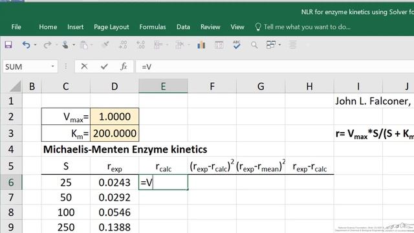Select column H header

(309, 86)
